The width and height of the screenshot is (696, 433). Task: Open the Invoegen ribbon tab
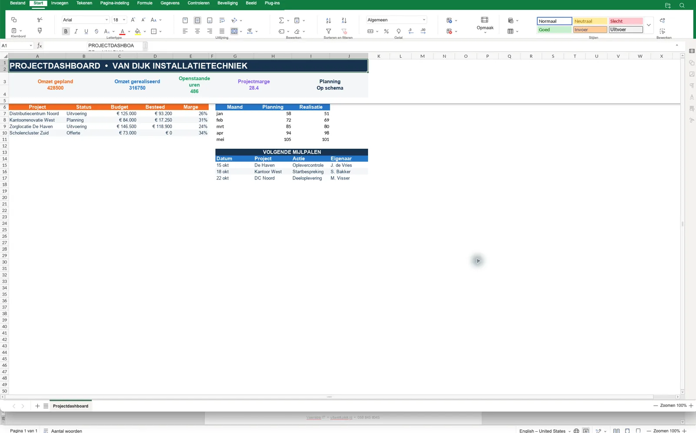(x=60, y=3)
